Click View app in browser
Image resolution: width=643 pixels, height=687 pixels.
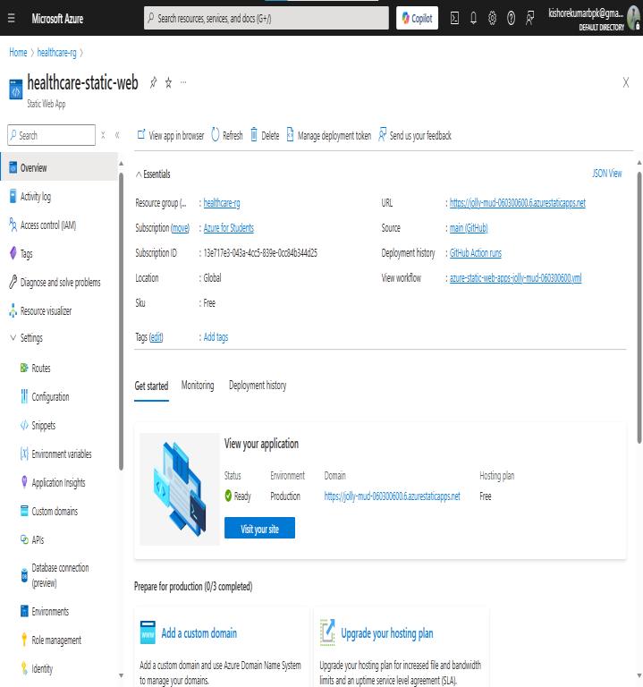coord(171,135)
